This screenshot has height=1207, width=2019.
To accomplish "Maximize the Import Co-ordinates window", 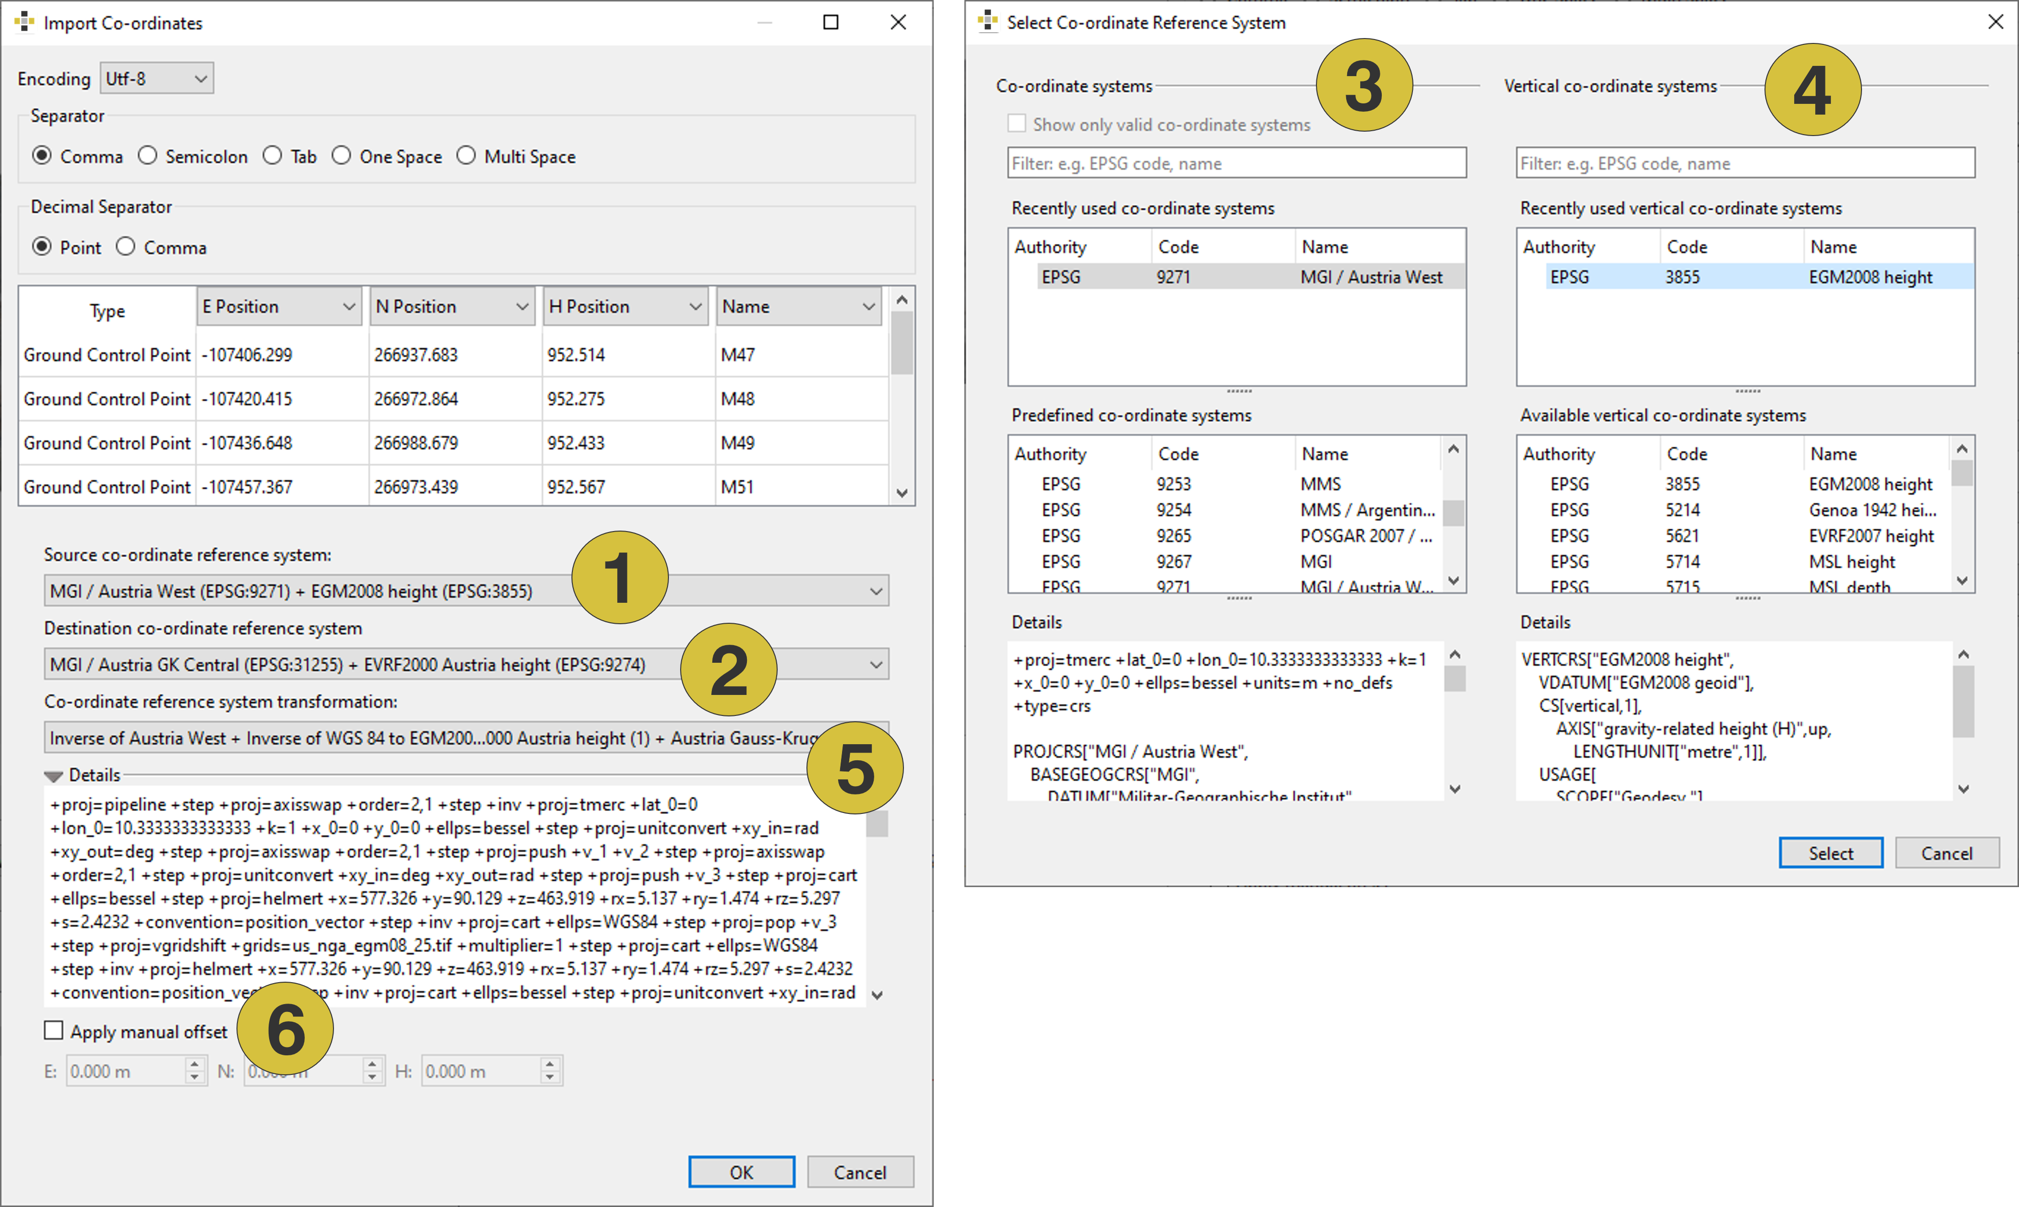I will tap(831, 22).
